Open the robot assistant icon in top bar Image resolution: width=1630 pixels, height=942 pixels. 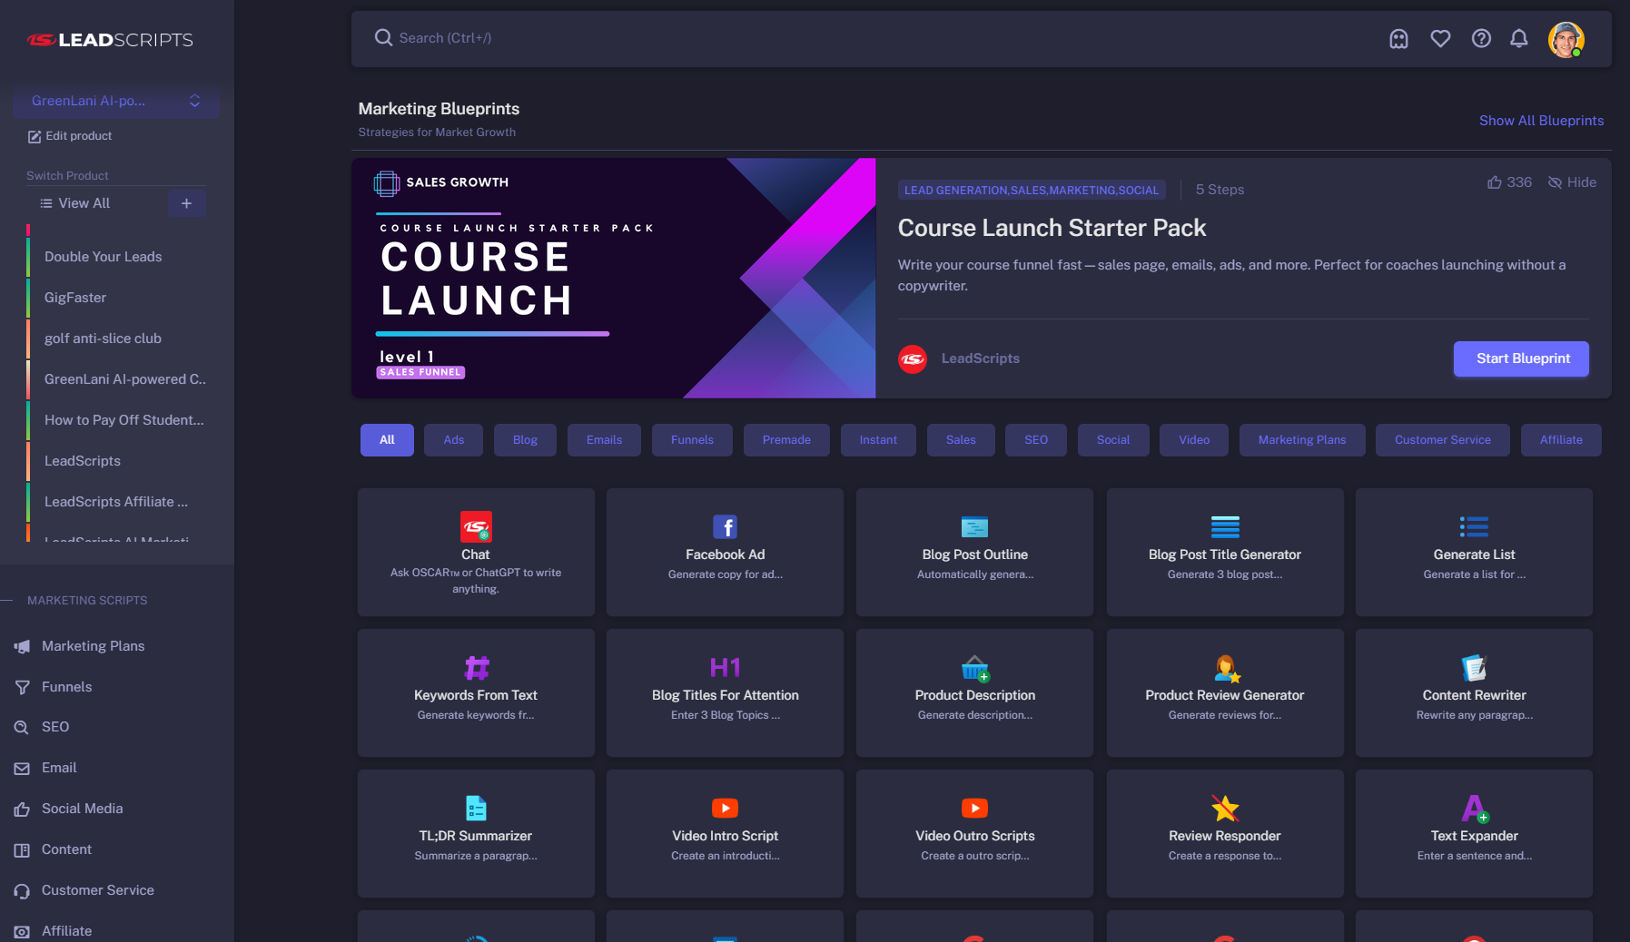(1398, 39)
